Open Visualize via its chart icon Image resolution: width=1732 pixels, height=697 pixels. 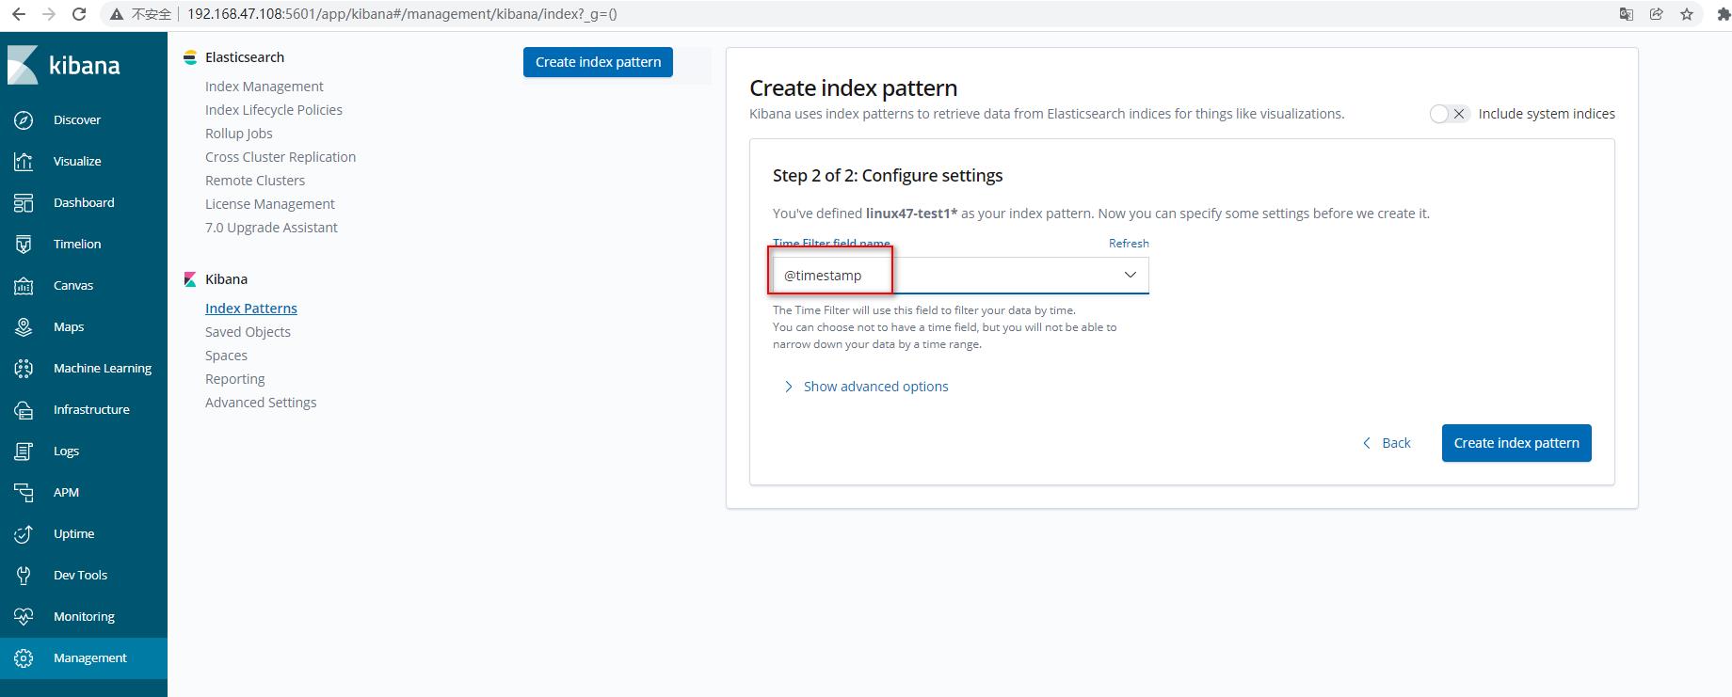click(x=24, y=161)
